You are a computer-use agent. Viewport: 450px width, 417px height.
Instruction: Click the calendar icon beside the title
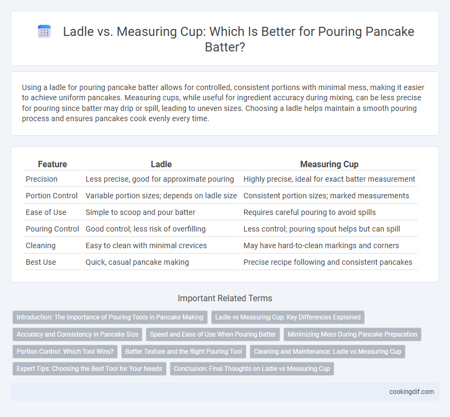(x=44, y=31)
